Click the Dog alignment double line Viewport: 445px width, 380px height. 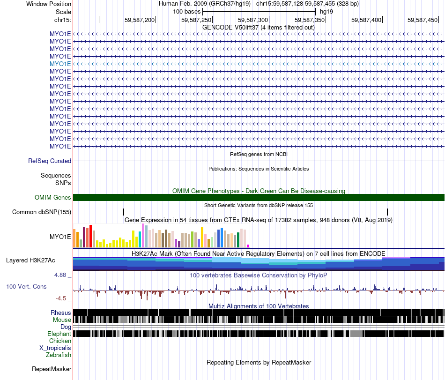coord(259,327)
